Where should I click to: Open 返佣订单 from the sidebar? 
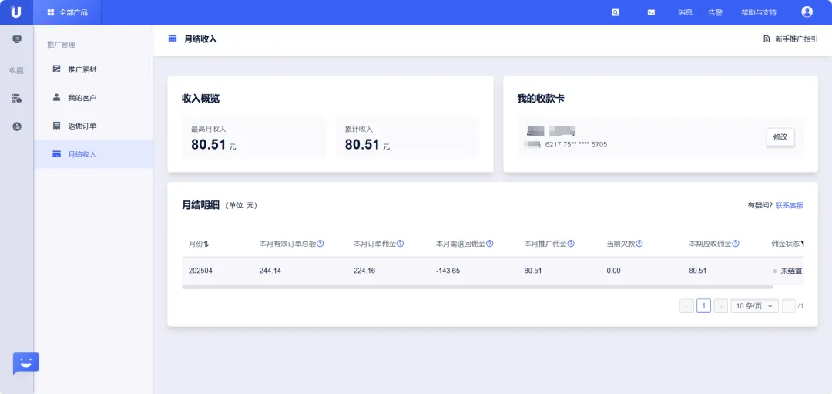[x=82, y=126]
